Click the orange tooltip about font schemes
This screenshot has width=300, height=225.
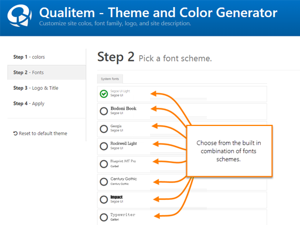(x=229, y=151)
